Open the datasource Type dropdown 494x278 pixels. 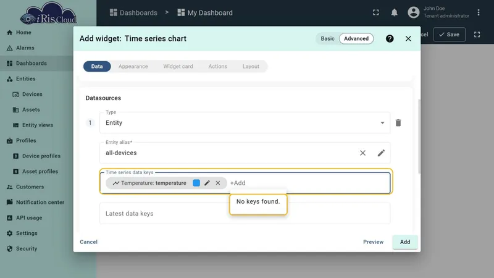(x=245, y=122)
